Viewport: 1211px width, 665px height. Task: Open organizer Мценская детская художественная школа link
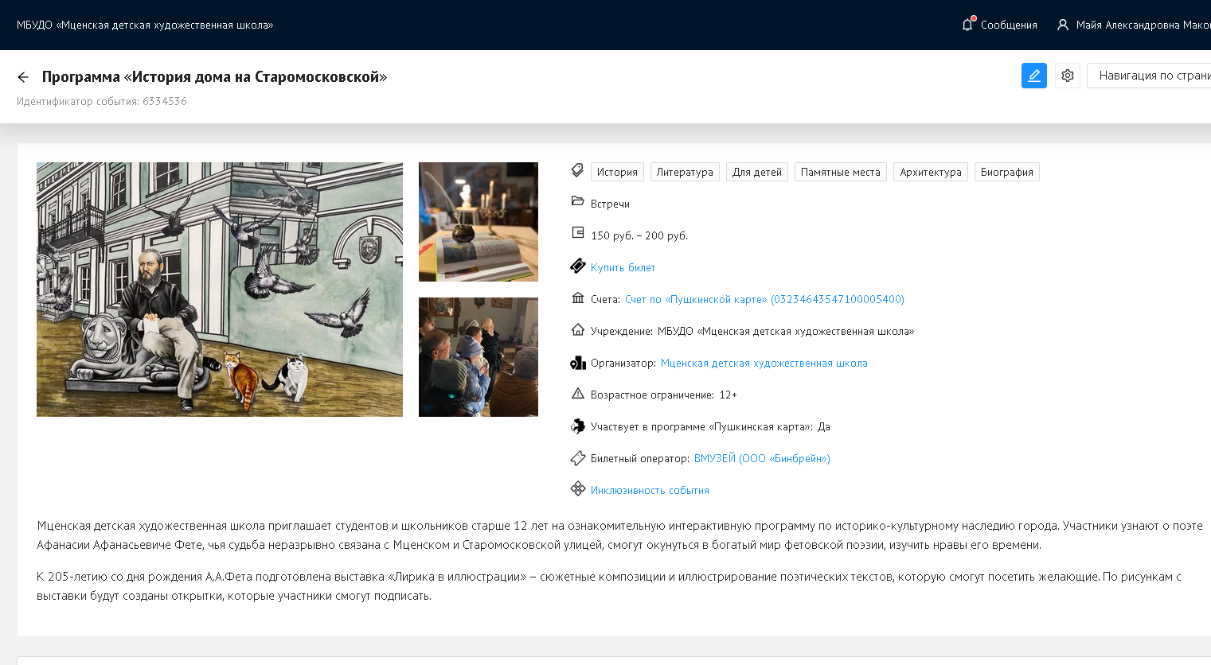tap(764, 363)
